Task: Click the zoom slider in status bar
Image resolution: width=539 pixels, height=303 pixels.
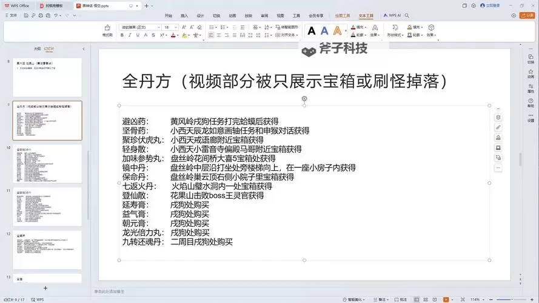Action: (511, 299)
